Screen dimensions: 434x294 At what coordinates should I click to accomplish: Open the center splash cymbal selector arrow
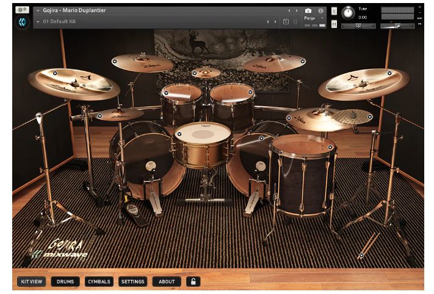tap(195, 73)
